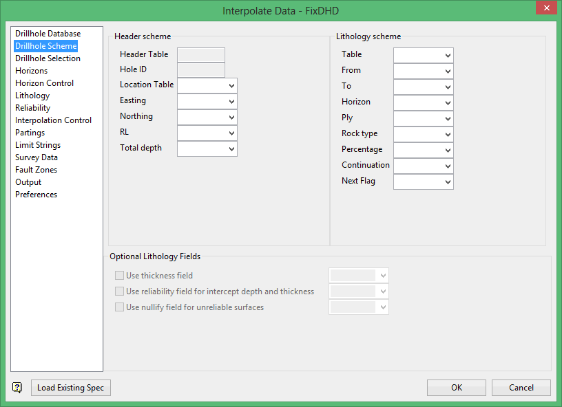562x407 pixels.
Task: Select Preferences in the left list
Action: point(36,195)
